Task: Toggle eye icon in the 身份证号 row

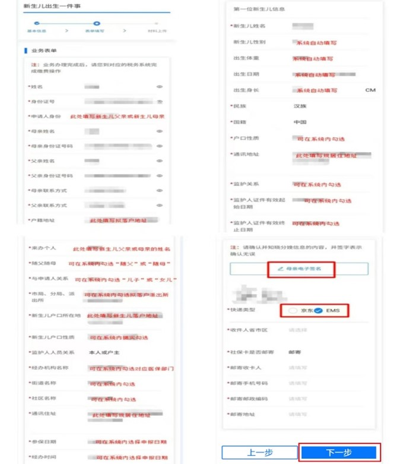Action: pyautogui.click(x=160, y=102)
